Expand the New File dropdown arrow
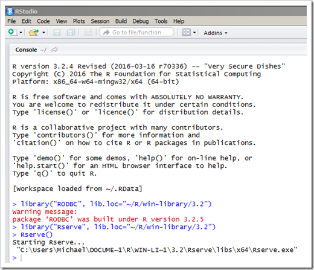The image size is (314, 270). 21,33
